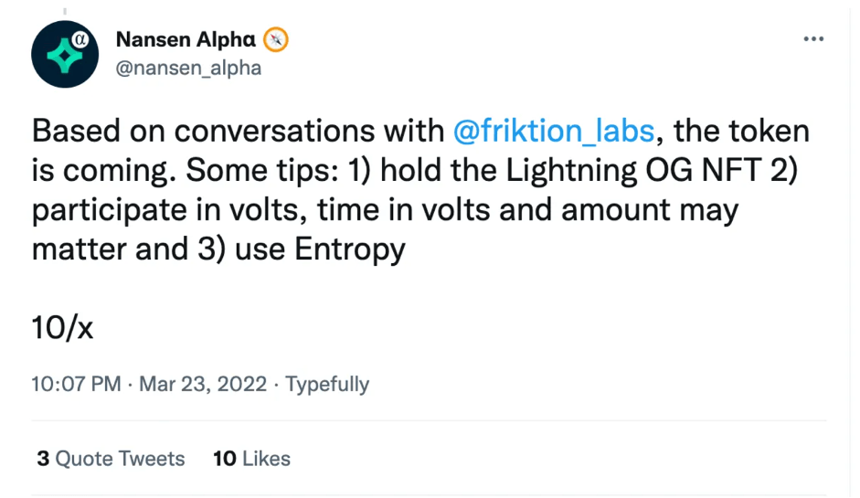Image resolution: width=860 pixels, height=498 pixels.
Task: Click the 10:07 PM timestamp
Action: coord(76,384)
